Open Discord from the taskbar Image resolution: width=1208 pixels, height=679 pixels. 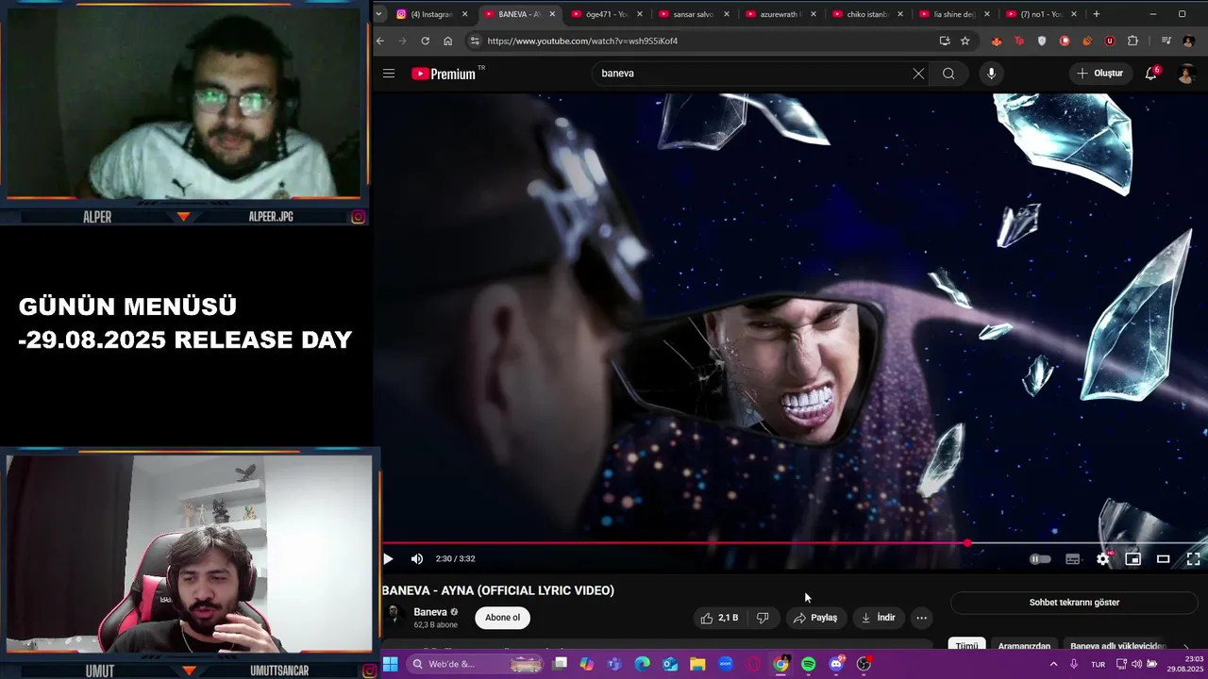836,664
